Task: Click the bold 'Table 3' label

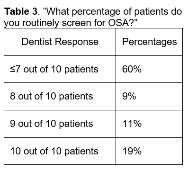Action: click(21, 11)
